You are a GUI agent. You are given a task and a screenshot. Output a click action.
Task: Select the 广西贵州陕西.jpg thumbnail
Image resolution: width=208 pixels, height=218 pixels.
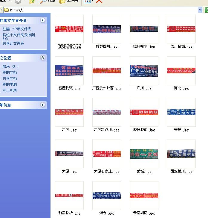(107, 70)
